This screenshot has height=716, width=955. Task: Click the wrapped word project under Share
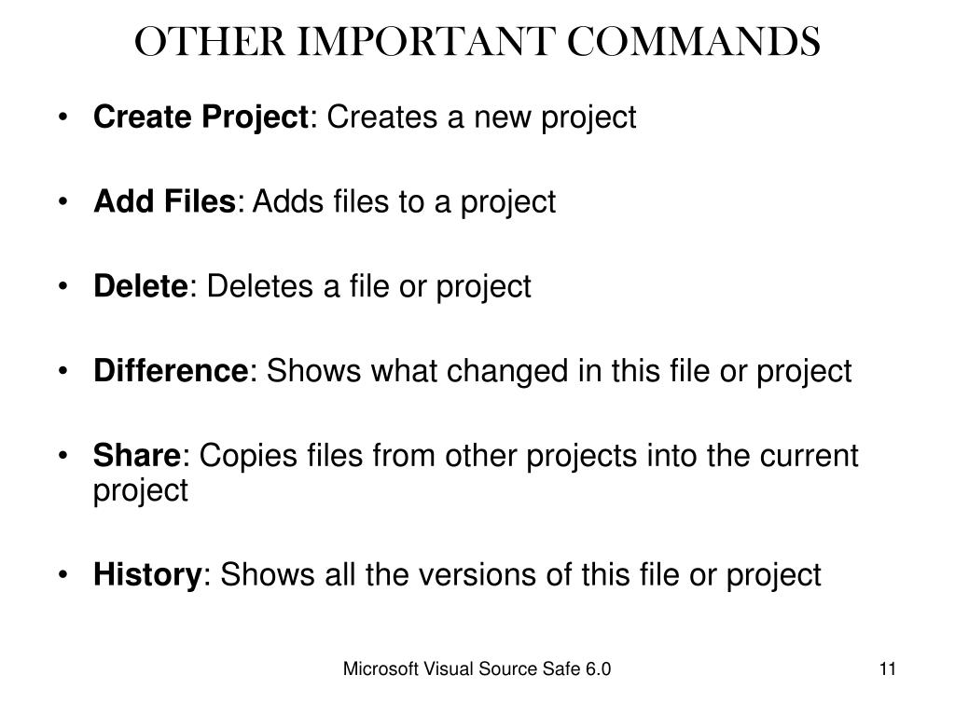pos(141,490)
